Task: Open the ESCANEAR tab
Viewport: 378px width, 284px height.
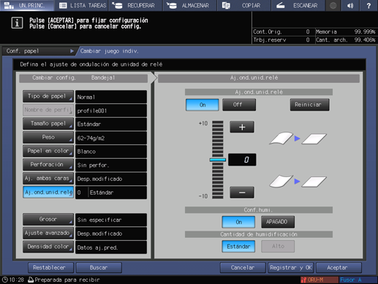Action: 298,5
